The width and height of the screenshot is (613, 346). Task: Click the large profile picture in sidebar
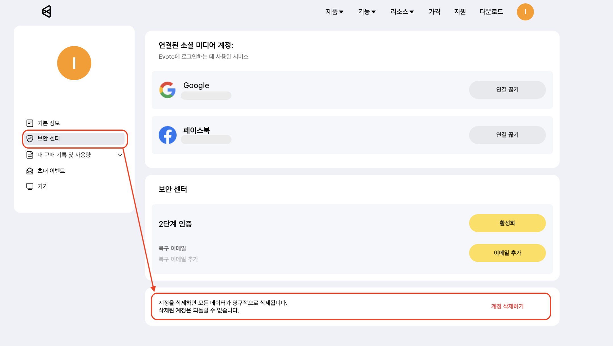coord(74,63)
